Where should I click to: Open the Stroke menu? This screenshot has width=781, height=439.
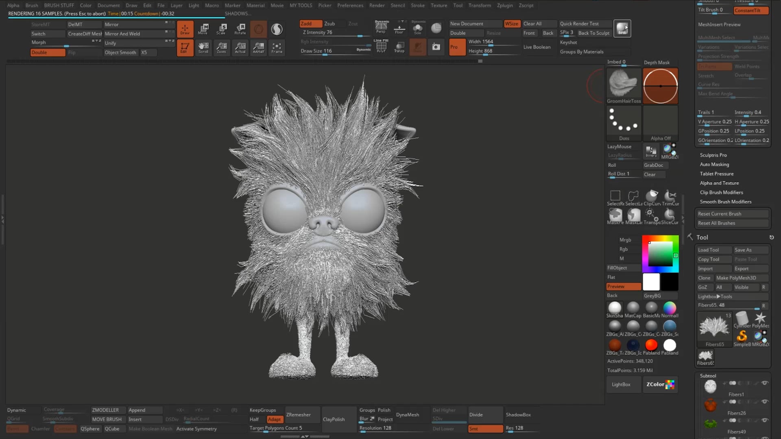pyautogui.click(x=418, y=5)
